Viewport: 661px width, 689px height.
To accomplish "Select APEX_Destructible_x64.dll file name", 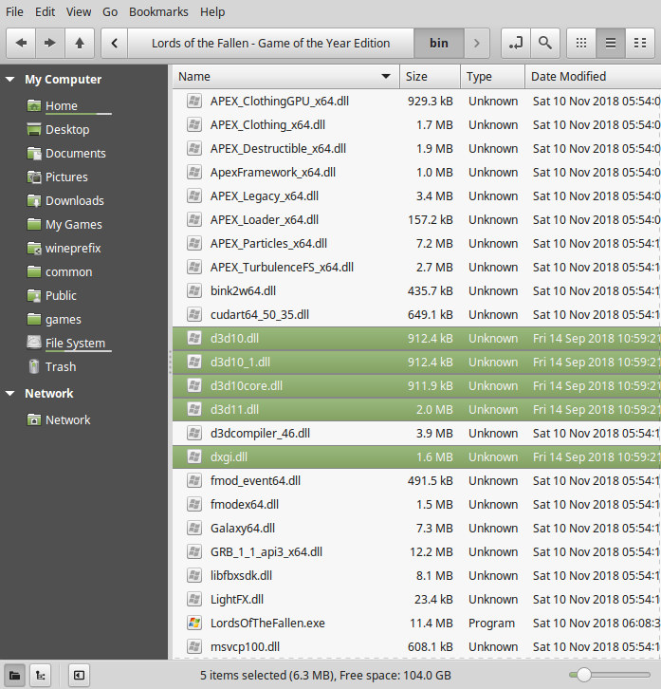I will 278,149.
